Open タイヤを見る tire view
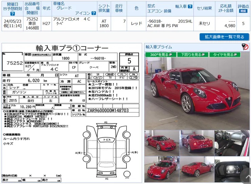This screenshot has height=184, width=251. click(x=224, y=54)
